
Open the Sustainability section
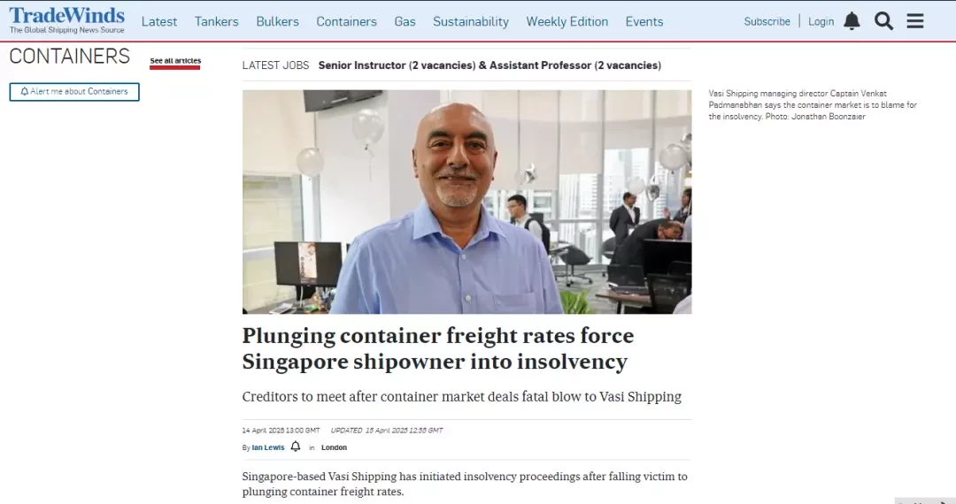(471, 21)
